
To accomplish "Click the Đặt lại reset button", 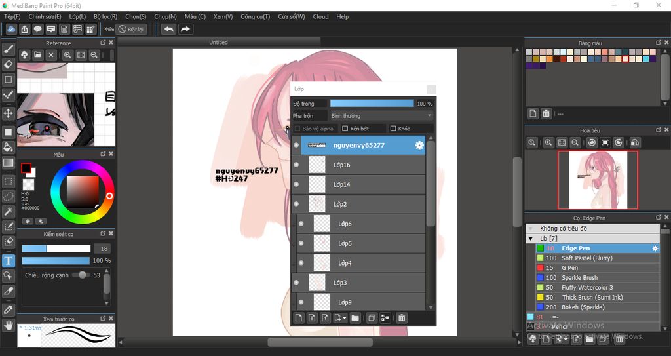I will point(131,29).
